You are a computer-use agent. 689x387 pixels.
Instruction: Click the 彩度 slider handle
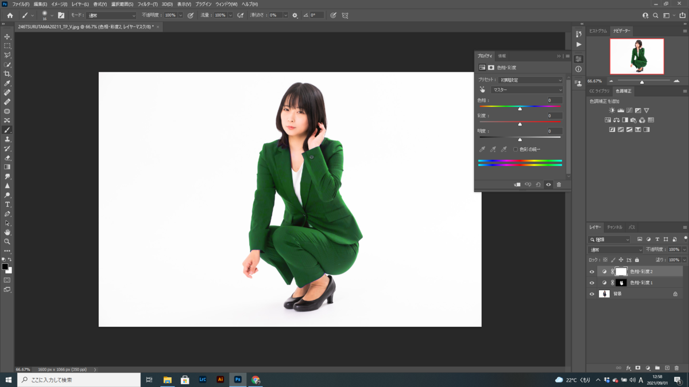click(x=520, y=123)
